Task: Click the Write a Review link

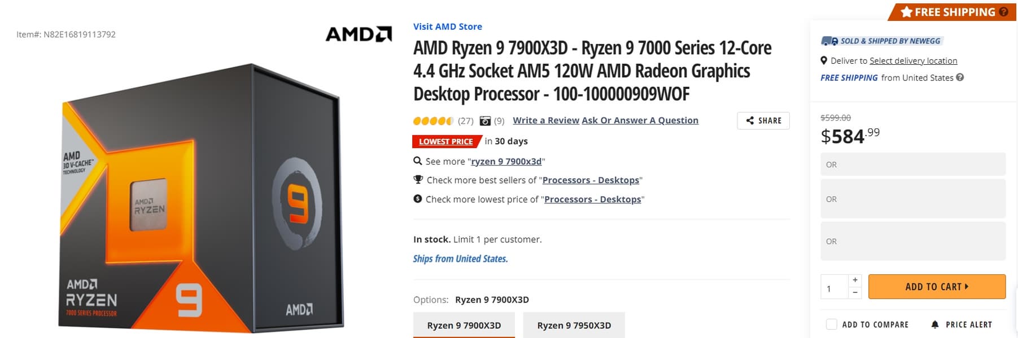Action: point(545,121)
